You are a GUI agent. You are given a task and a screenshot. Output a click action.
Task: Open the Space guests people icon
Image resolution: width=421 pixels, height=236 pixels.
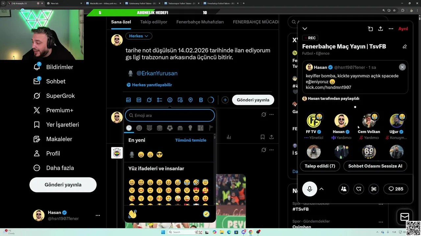344,189
